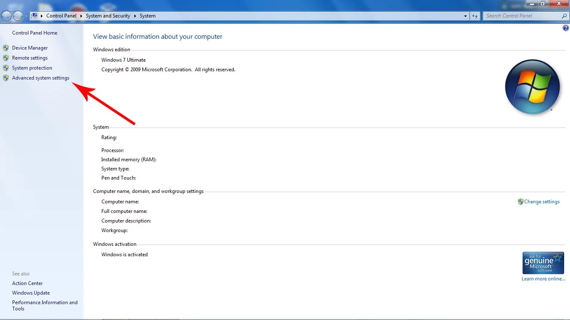570x320 pixels.
Task: Click Control Panel in the breadcrumb
Action: (x=61, y=16)
